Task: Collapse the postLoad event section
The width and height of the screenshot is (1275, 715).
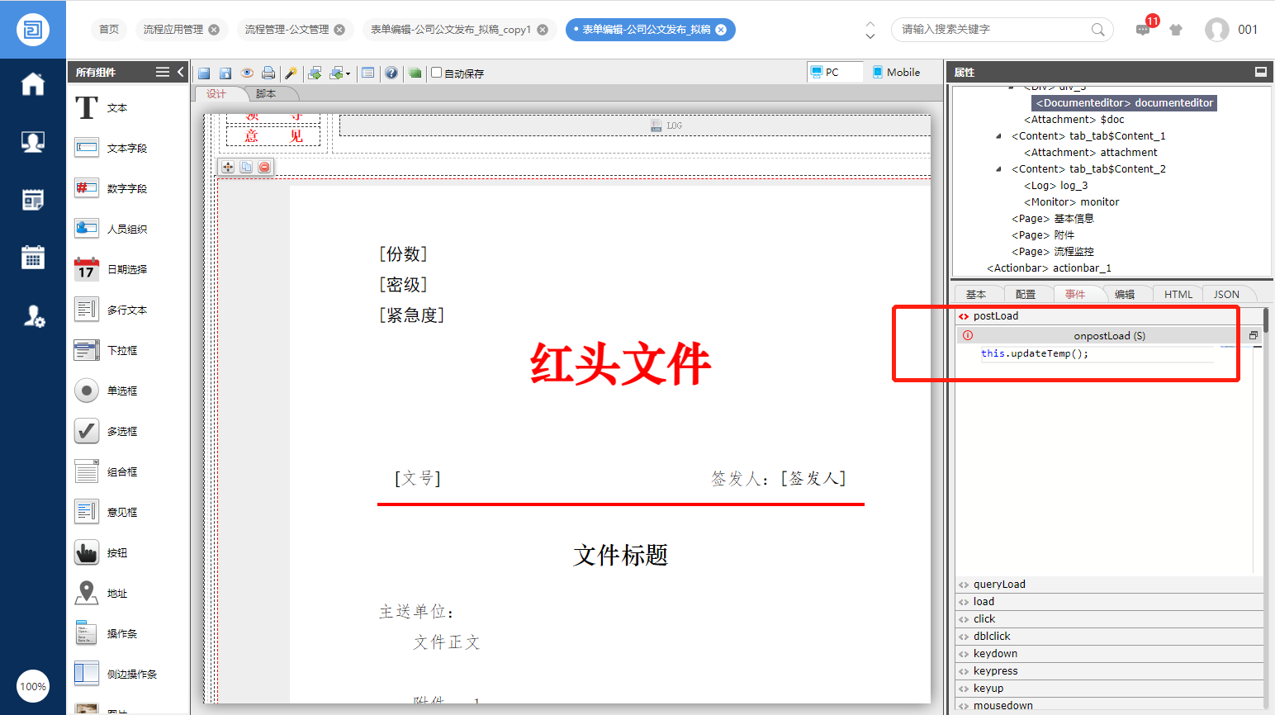Action: point(1109,315)
